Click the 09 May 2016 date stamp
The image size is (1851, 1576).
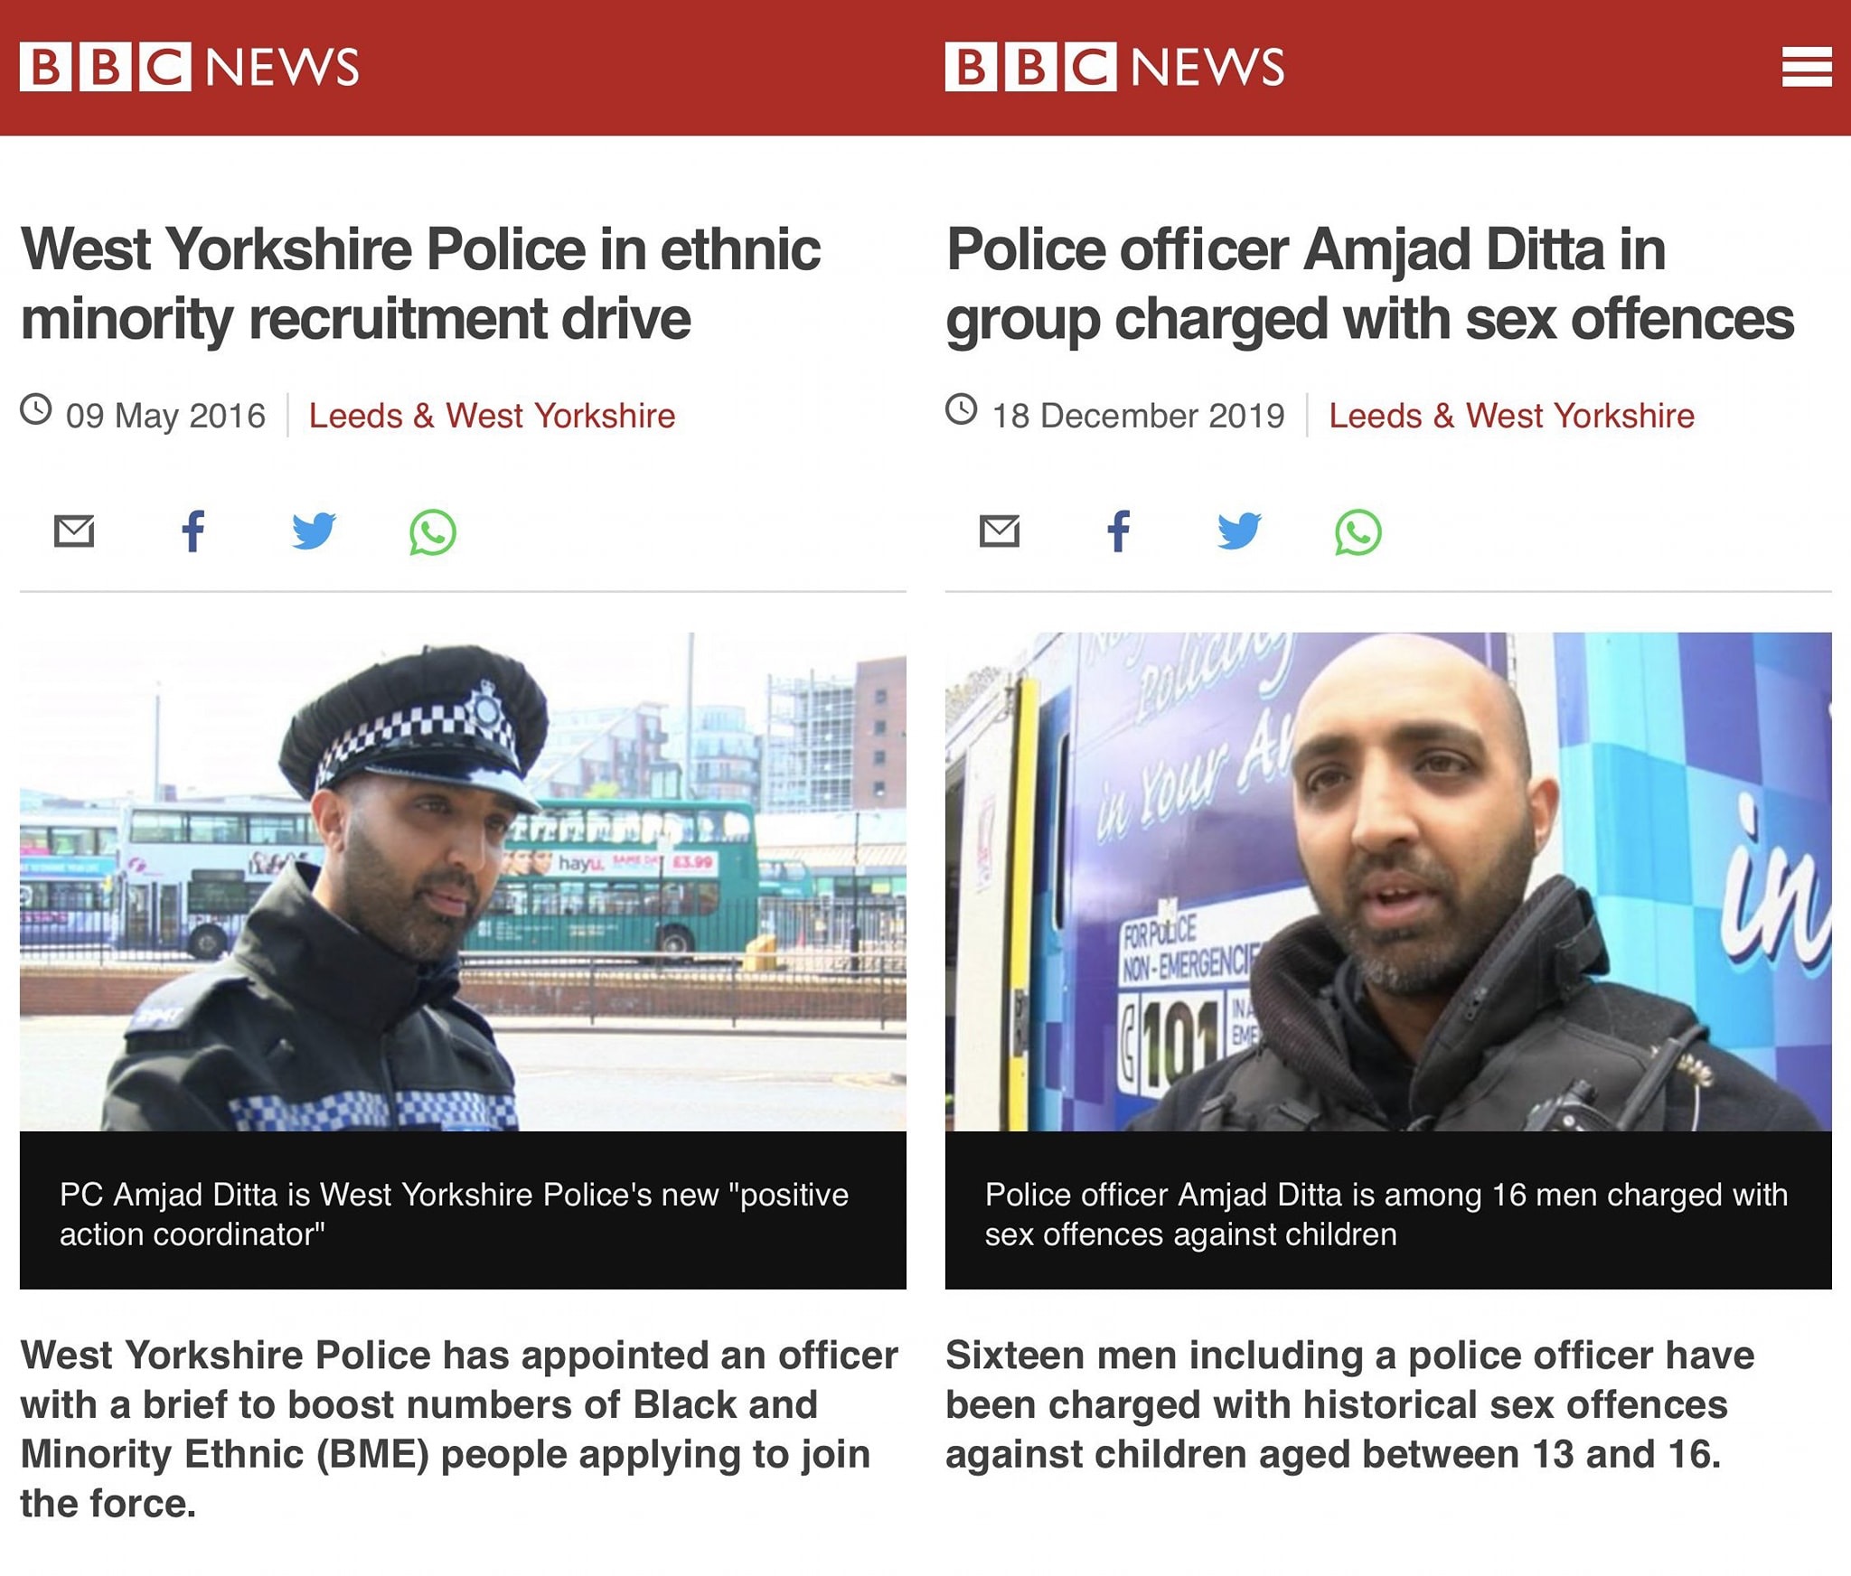pyautogui.click(x=144, y=415)
